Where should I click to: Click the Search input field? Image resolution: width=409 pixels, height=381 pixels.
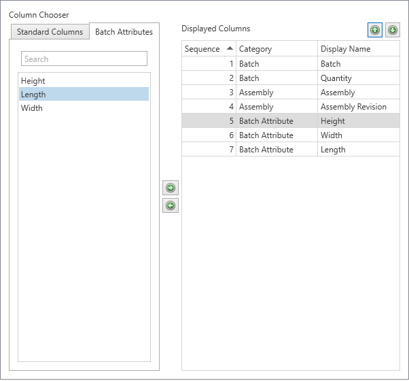[84, 59]
